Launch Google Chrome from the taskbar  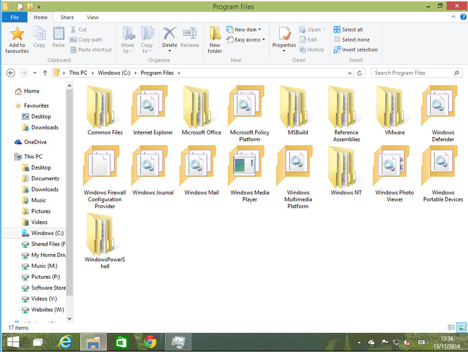[150, 342]
